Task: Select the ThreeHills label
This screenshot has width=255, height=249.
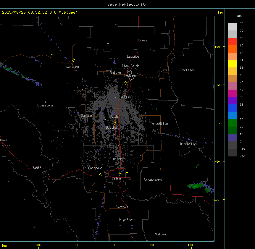Action: [x=159, y=124]
